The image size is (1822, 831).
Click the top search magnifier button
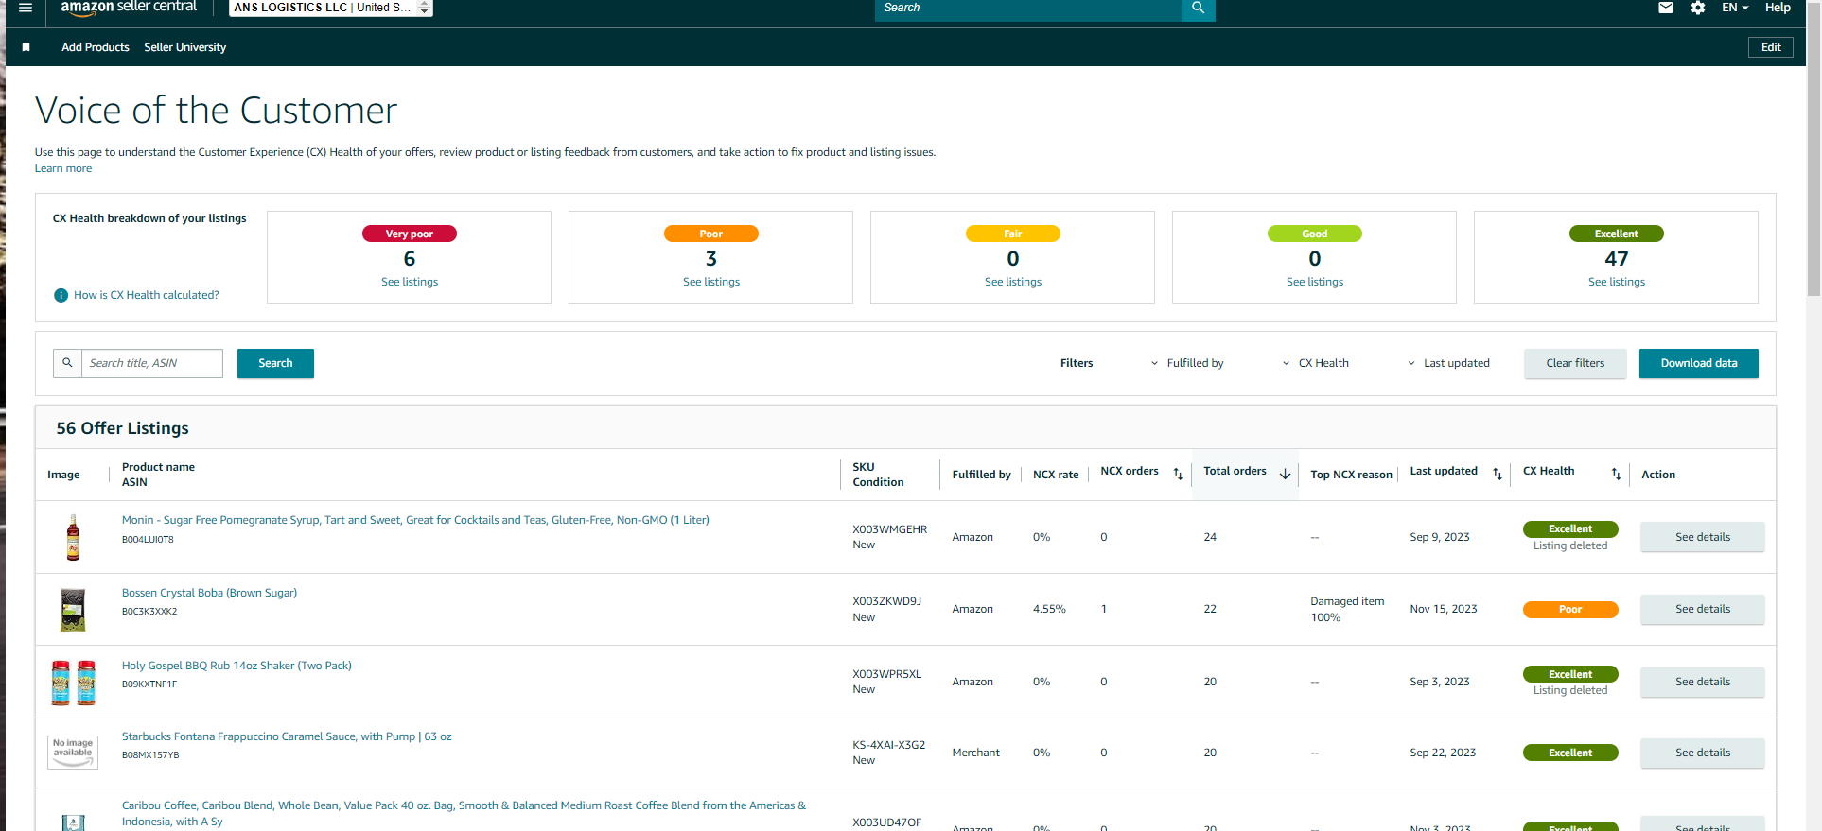[1198, 9]
